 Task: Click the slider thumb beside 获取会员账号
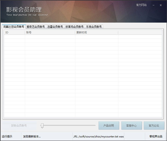click(42, 126)
